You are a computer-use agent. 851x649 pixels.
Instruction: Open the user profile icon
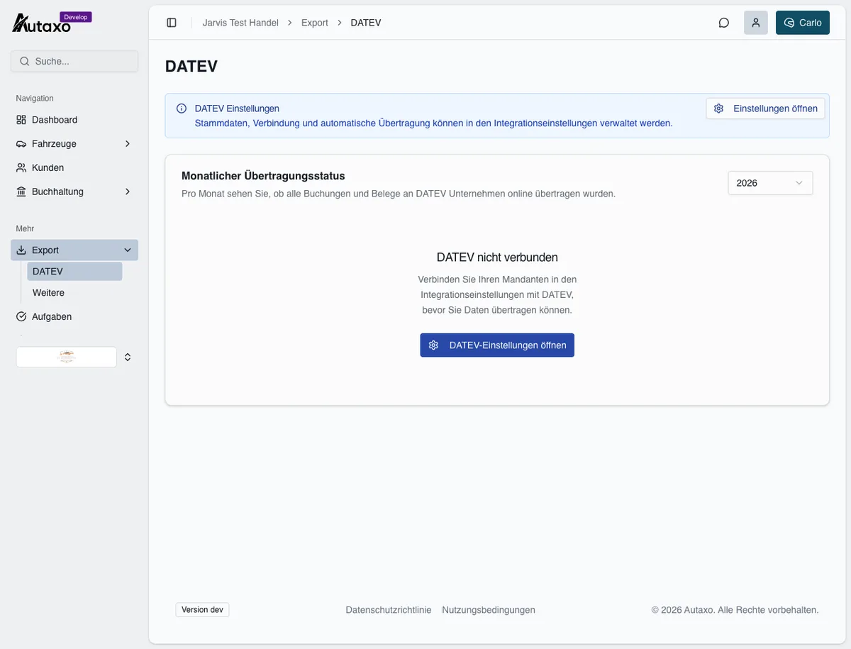(756, 23)
